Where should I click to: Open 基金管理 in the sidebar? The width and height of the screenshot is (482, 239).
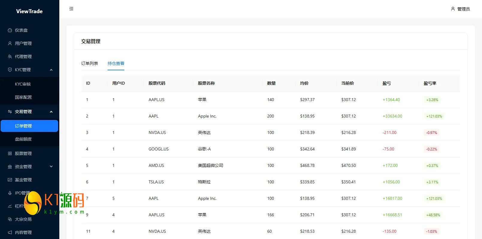click(x=30, y=180)
